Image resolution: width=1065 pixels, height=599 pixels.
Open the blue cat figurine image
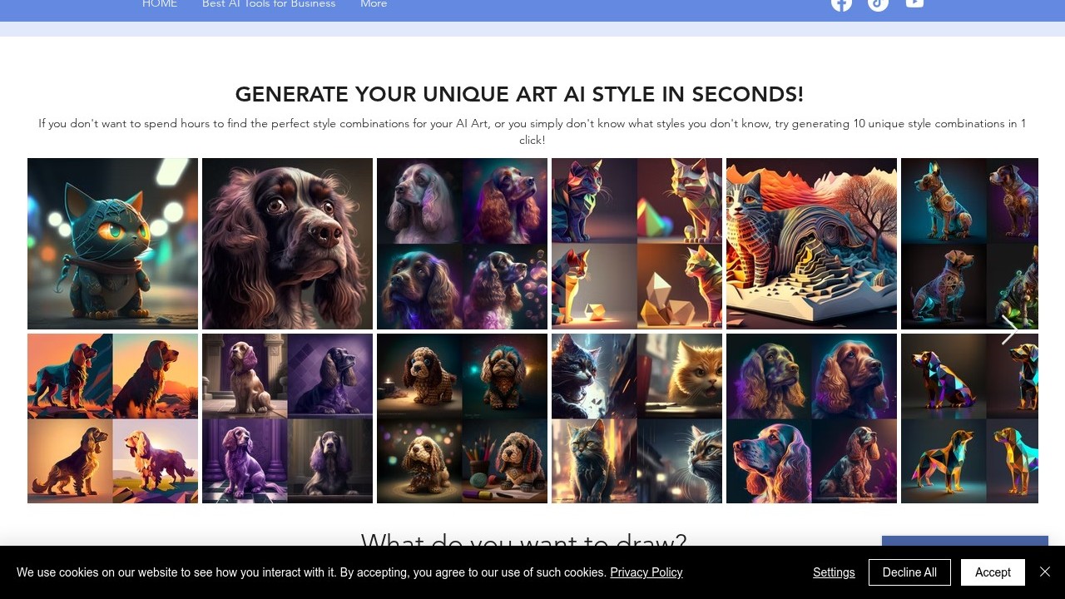click(x=112, y=244)
